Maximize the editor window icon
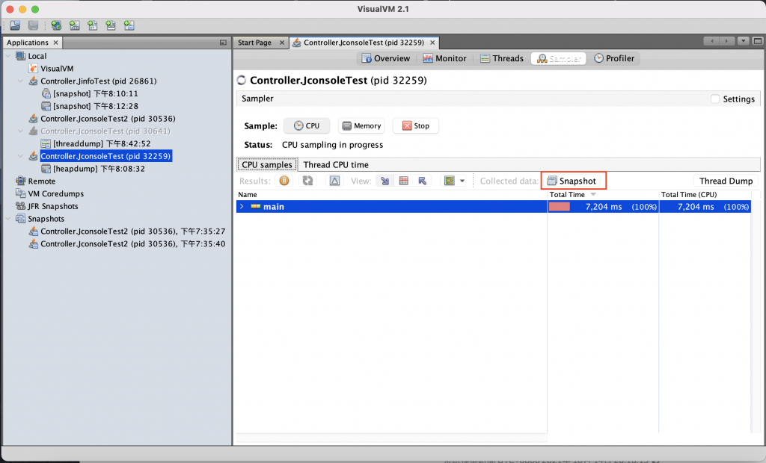Viewport: 766px width, 463px height. (x=758, y=42)
